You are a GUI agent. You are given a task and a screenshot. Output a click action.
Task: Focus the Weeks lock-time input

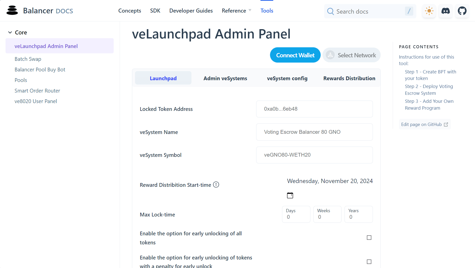point(327,217)
